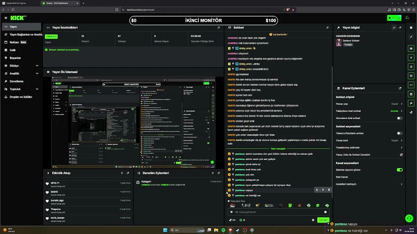Pop out the Kanal Eylemleri panel
The width and height of the screenshot is (417, 234).
[400, 88]
